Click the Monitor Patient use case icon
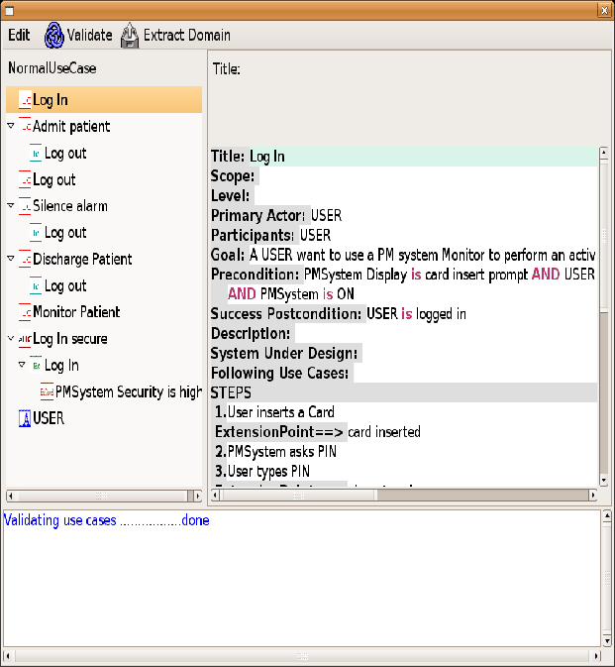Image resolution: width=615 pixels, height=667 pixels. click(25, 312)
